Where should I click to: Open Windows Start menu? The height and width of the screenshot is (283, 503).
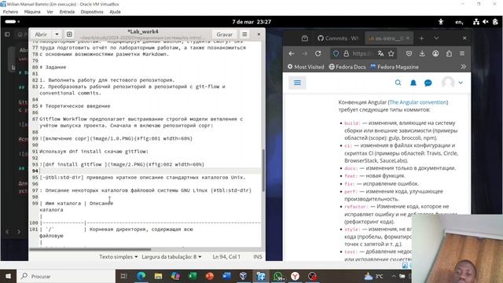tap(8, 276)
